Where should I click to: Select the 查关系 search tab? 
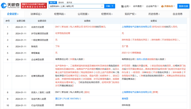coord(69,2)
